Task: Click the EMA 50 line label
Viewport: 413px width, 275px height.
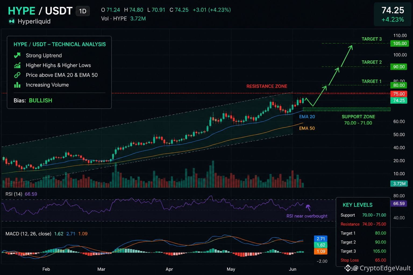Action: (x=307, y=128)
